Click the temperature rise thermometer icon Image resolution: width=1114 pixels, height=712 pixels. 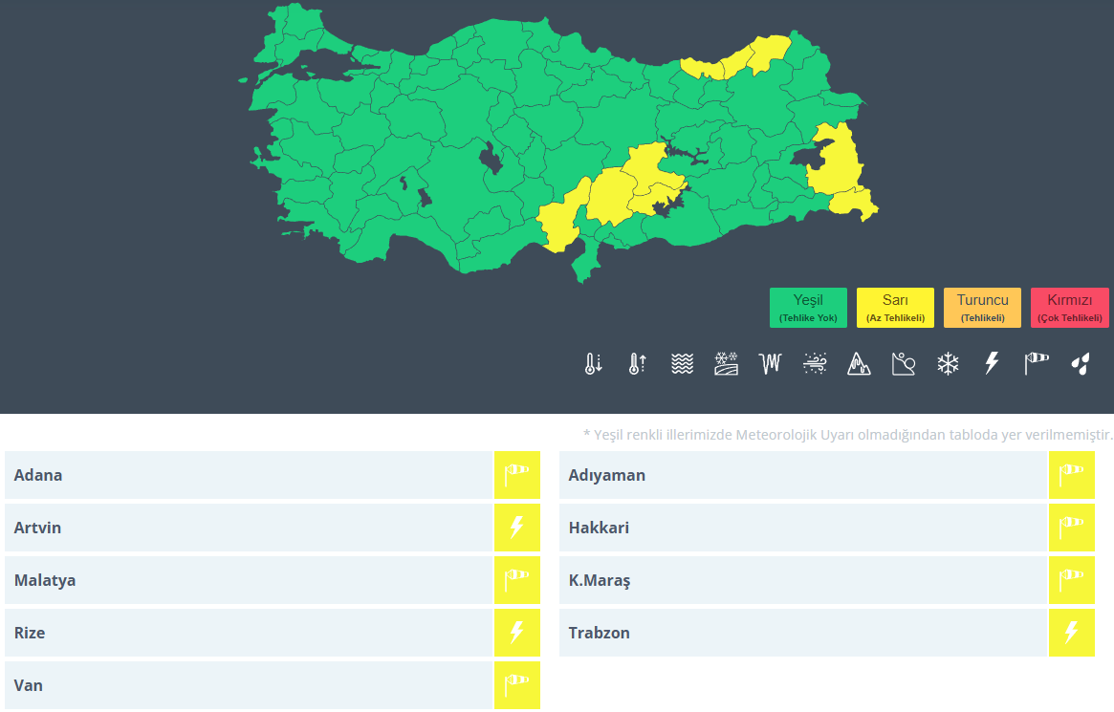click(637, 364)
